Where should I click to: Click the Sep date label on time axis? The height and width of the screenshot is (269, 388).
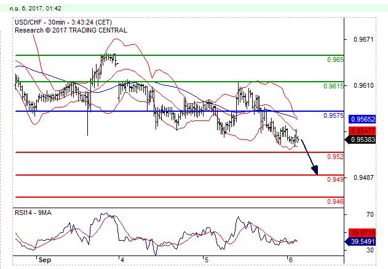(x=45, y=260)
